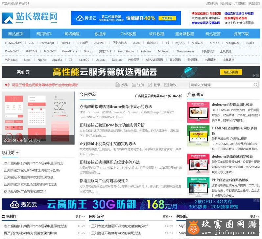Screen dimensions: 262x239
Task: Expand 更多 for the 网络编程 section
Action: coord(168,217)
